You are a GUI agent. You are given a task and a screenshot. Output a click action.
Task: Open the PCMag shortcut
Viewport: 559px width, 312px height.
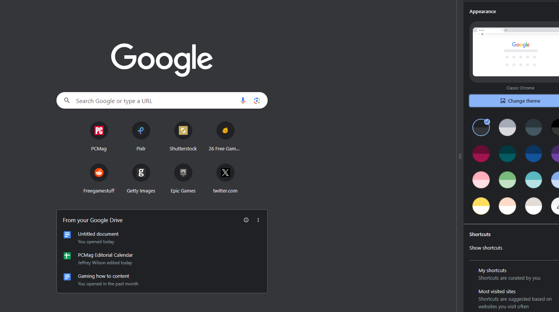(x=99, y=131)
